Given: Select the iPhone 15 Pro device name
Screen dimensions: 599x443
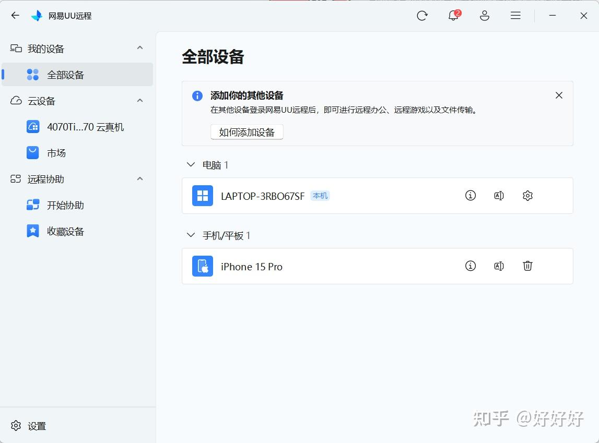Looking at the screenshot, I should coord(252,267).
